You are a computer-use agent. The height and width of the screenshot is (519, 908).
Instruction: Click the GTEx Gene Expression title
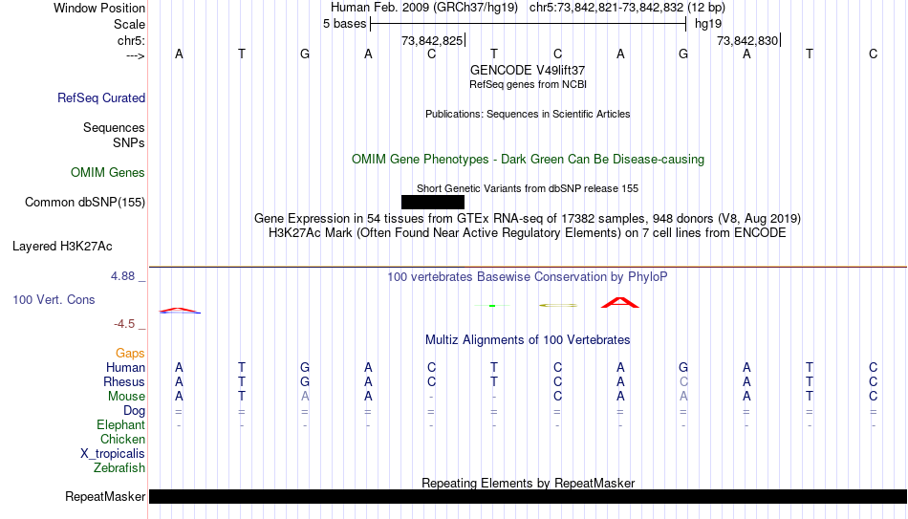528,218
